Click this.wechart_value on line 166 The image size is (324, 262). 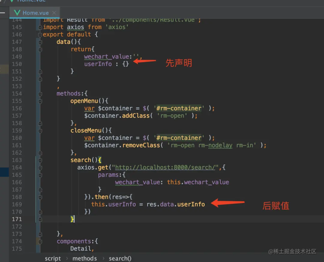click(x=198, y=182)
